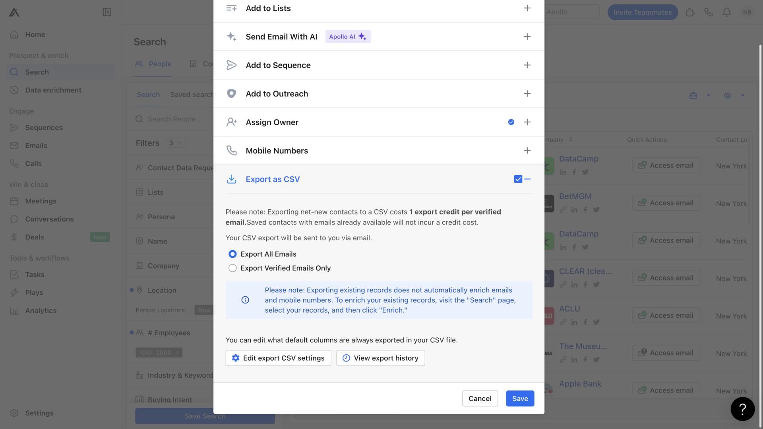Switch to the People tab

153,64
